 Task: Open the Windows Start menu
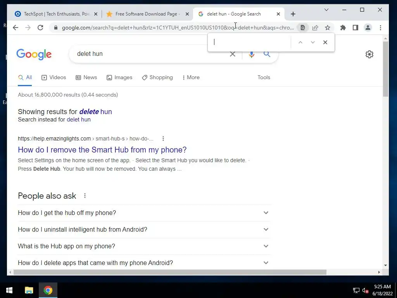pyautogui.click(x=9, y=290)
